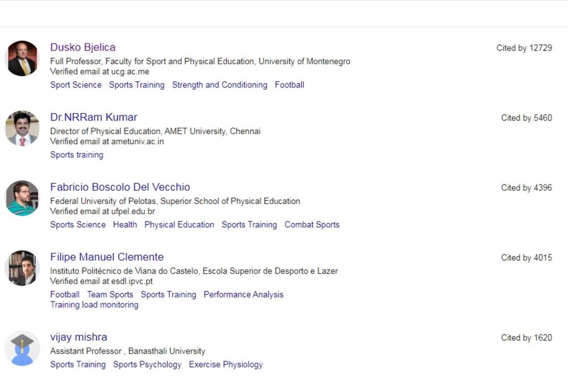Select the Strength and Conditioning tag
The width and height of the screenshot is (568, 380).
(x=219, y=85)
